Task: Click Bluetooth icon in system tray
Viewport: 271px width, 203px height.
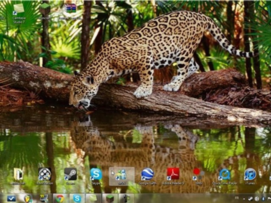Action: click(x=263, y=199)
